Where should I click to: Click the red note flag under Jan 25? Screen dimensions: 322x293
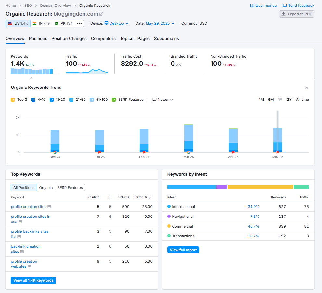pos(99,152)
